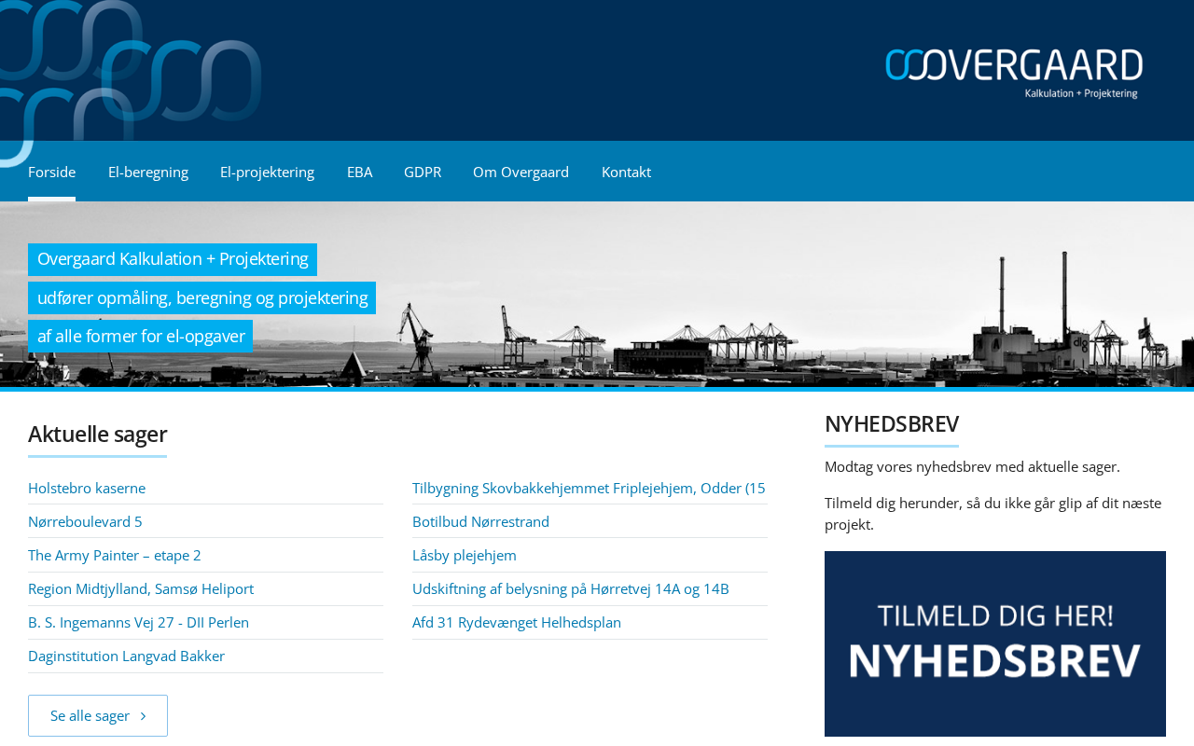Open Låsby plejehjem link
1194x746 pixels.
[465, 555]
